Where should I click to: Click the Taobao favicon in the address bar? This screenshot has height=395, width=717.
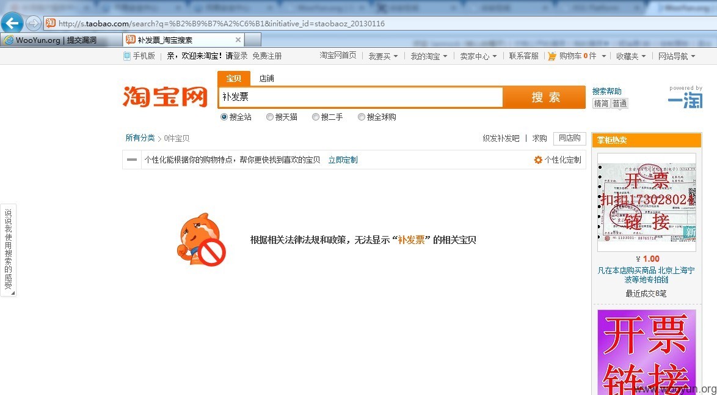point(50,23)
